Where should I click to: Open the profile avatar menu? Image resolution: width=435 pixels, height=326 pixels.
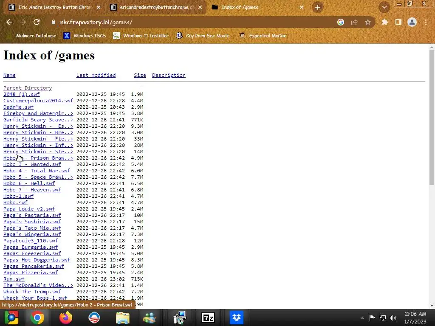click(x=412, y=22)
